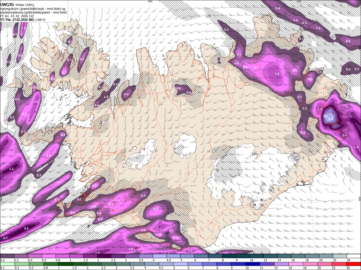Click the "20W" longitude label at the top of the map
The height and width of the screenshot is (270, 361).
(150, 1)
